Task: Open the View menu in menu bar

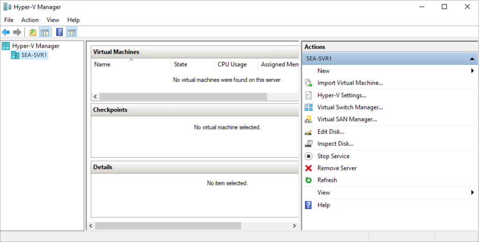Action: [x=53, y=20]
